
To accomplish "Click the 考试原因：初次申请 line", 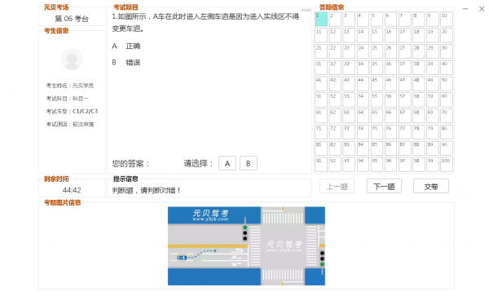I will pos(70,124).
